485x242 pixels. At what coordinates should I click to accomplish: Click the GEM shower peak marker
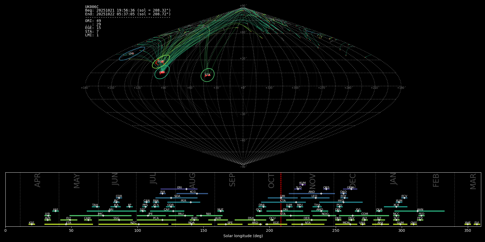[351, 189]
